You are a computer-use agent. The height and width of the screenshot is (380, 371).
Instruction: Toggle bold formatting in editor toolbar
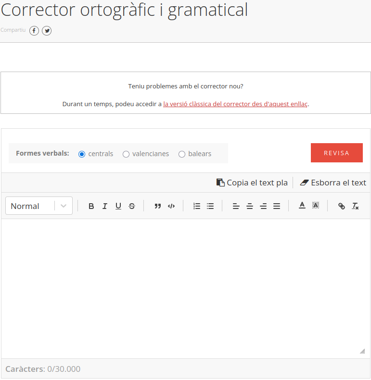tap(91, 206)
